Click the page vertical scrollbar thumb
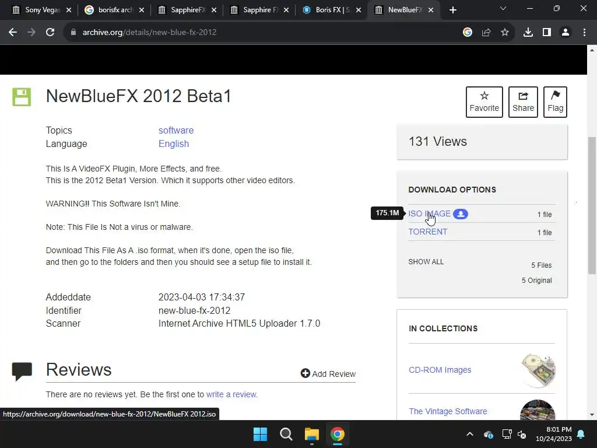Image resolution: width=597 pixels, height=448 pixels. [x=592, y=205]
